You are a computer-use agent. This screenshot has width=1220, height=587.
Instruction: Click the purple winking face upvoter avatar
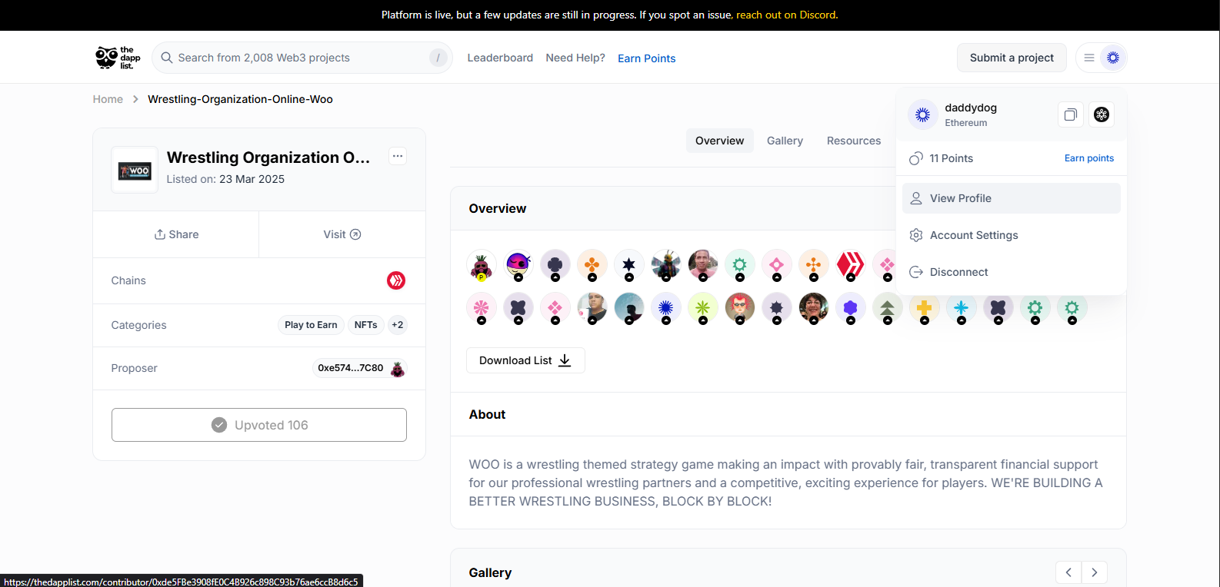(x=518, y=265)
